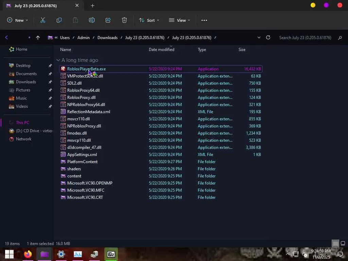348x261 pixels.
Task: Select d3dcompiler_47.dll file
Action: [161, 147]
